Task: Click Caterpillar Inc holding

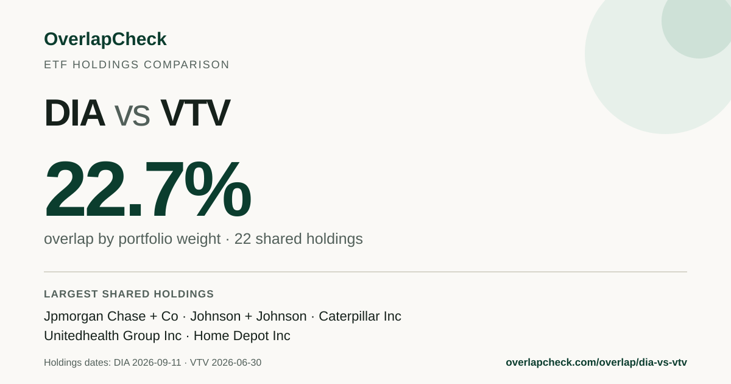Action: (360, 316)
